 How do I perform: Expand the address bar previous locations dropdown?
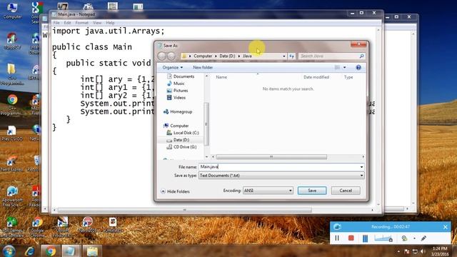(284, 56)
